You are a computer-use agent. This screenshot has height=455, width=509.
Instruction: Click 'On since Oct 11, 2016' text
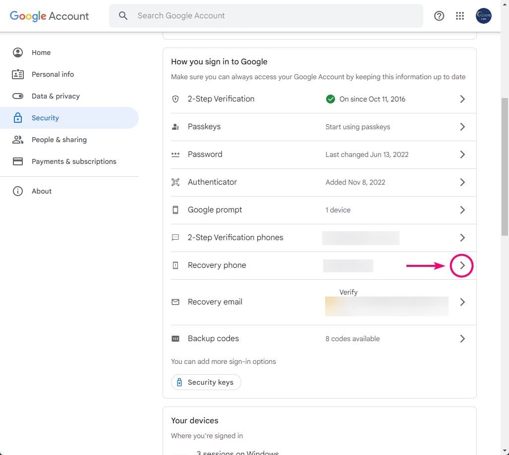pyautogui.click(x=372, y=99)
